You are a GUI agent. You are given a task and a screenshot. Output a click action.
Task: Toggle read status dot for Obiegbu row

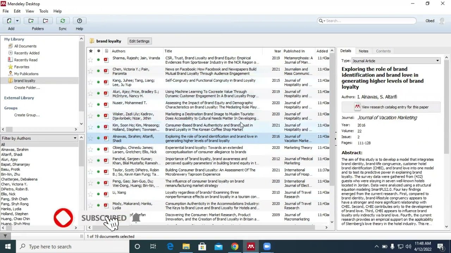[99, 150]
